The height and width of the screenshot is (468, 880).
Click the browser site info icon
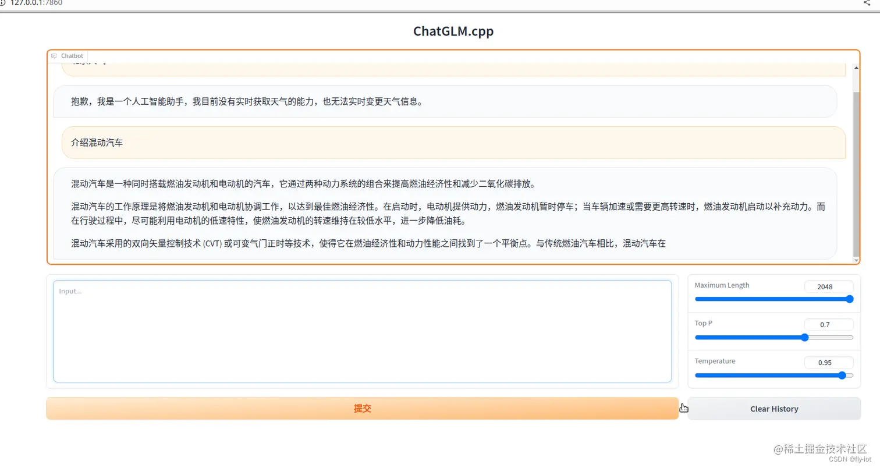[x=3, y=2]
